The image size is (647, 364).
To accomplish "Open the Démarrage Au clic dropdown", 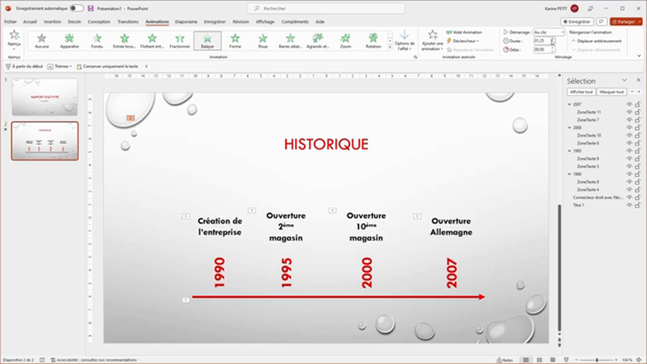I will coord(549,32).
